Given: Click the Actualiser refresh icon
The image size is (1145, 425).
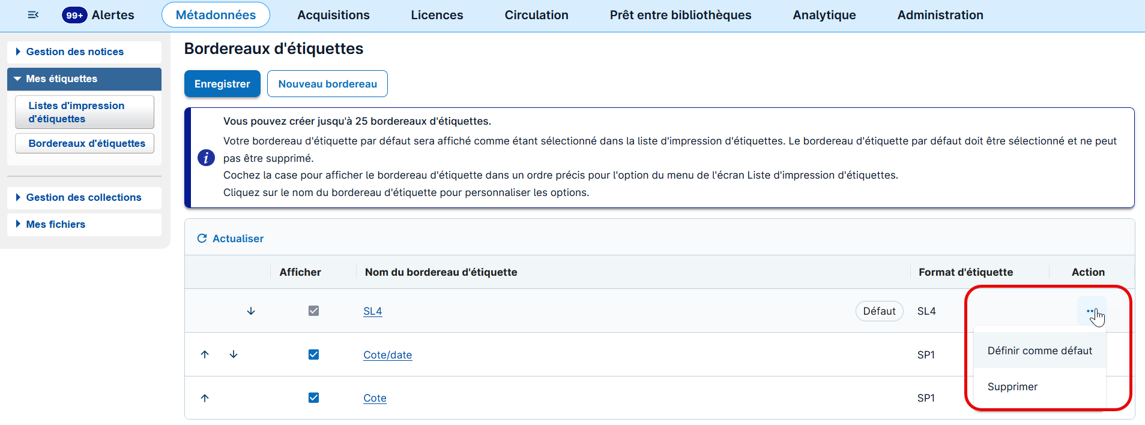Looking at the screenshot, I should point(202,239).
